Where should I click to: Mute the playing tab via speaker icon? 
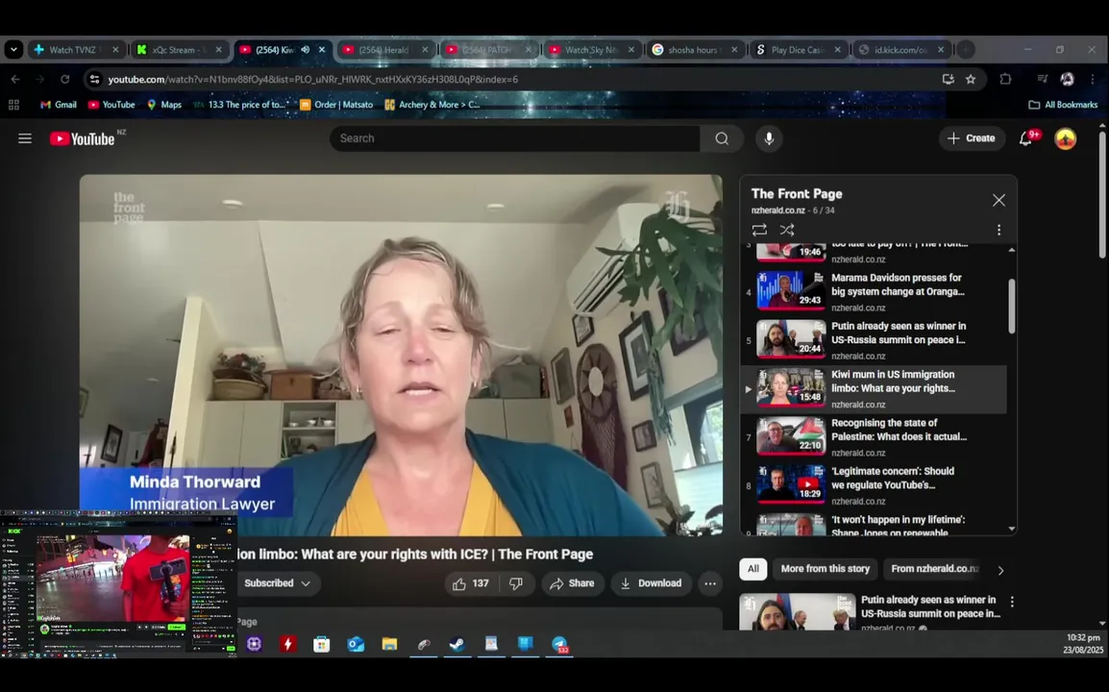tap(306, 50)
